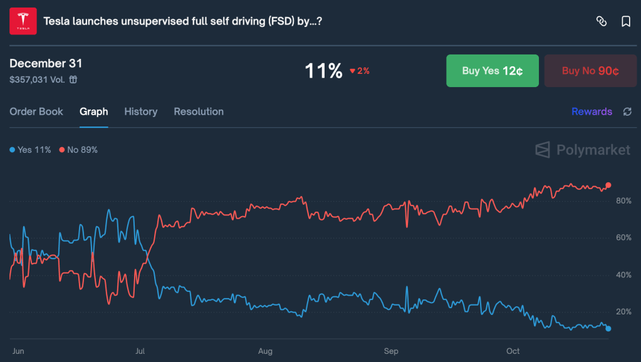Click the Tesla logo thumbnail
The height and width of the screenshot is (362, 641).
click(x=23, y=21)
